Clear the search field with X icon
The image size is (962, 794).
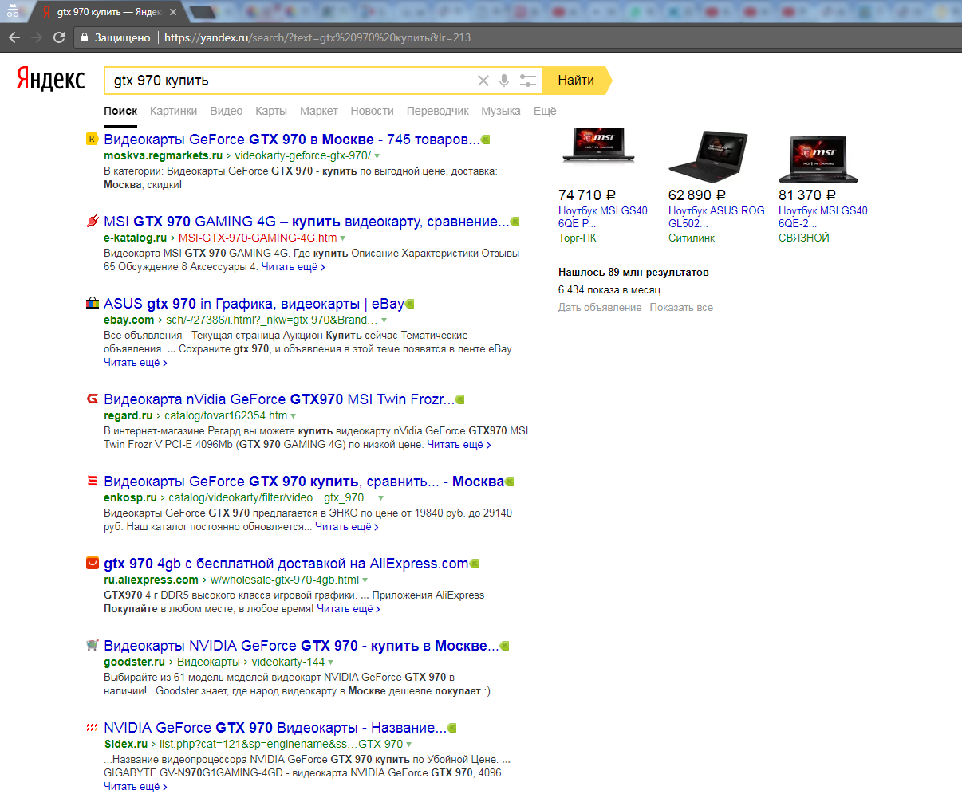point(483,81)
